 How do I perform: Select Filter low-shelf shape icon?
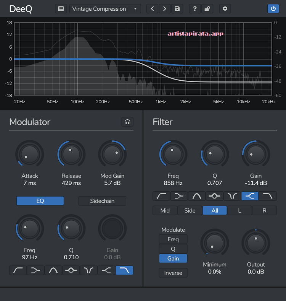179,196
